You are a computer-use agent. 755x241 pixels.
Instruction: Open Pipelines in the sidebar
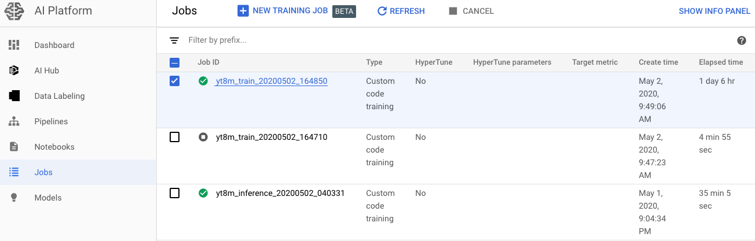click(x=78, y=121)
